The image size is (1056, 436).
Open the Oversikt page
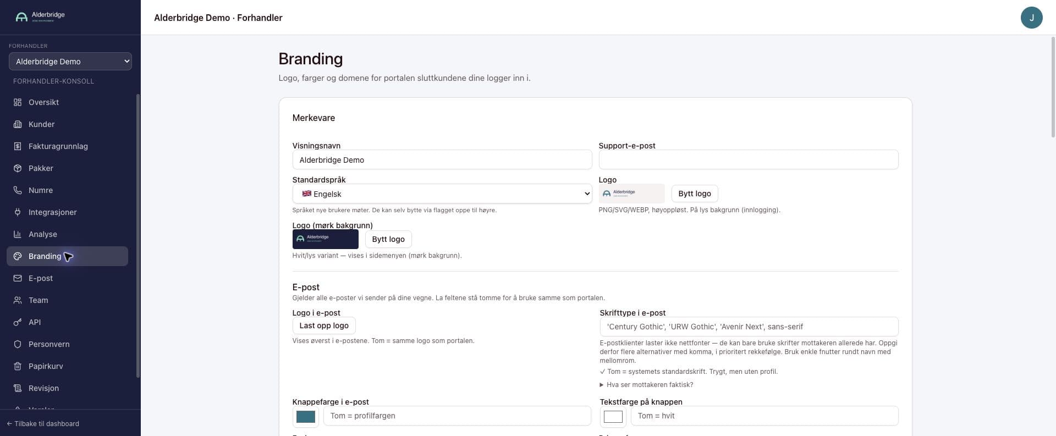coord(67,102)
